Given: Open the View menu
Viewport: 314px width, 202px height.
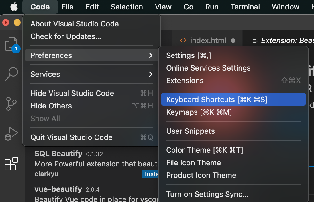Looking at the screenshot, I should [x=163, y=7].
